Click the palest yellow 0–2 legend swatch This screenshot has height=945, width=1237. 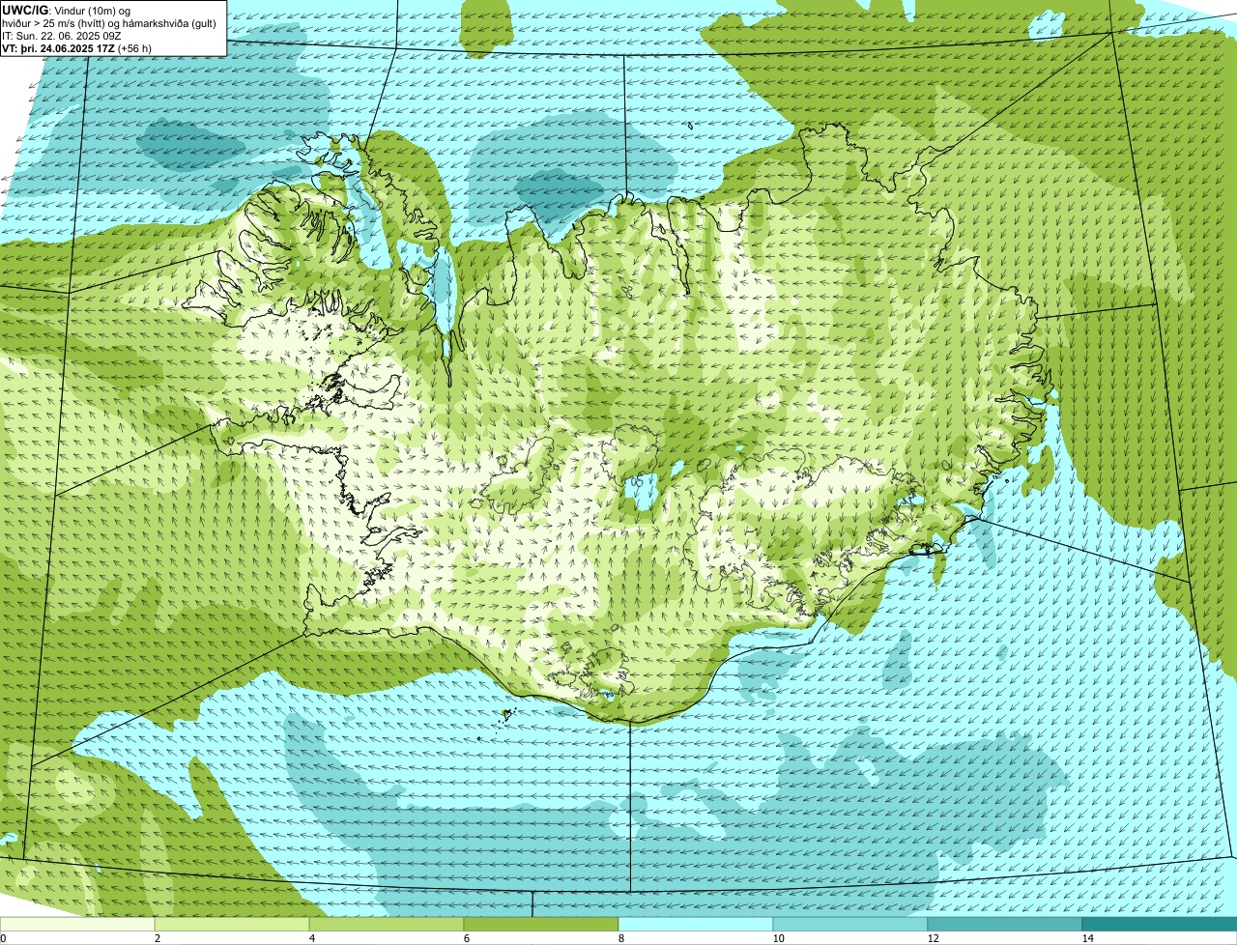[77, 924]
